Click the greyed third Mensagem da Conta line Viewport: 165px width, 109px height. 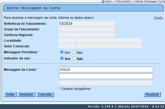tap(106, 83)
